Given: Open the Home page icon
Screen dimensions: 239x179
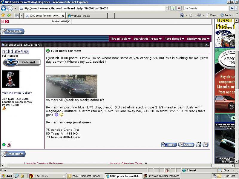Looking at the screenshot, I should [182, 15].
